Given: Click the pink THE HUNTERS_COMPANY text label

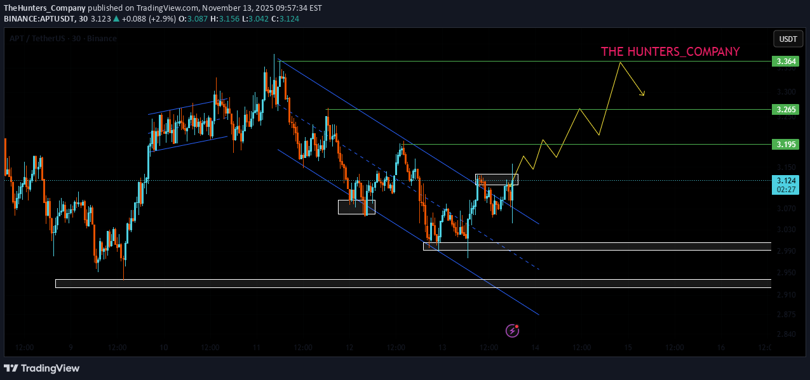Looking at the screenshot, I should [670, 52].
